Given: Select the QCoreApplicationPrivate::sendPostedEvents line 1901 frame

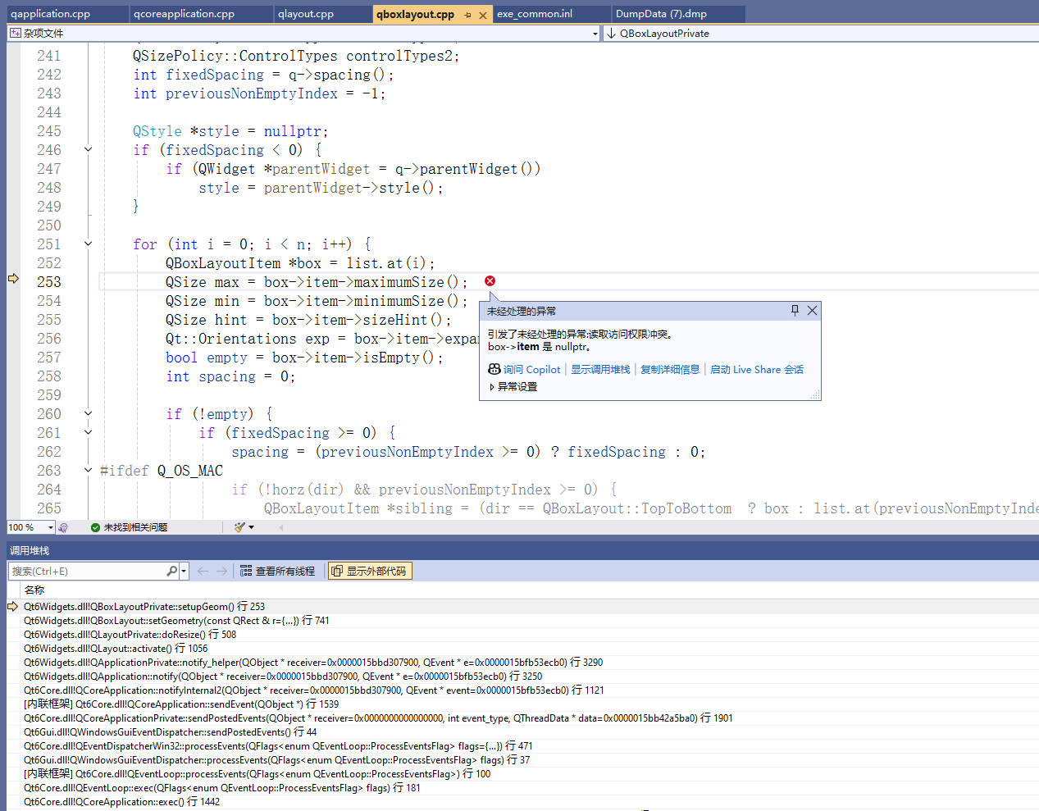Looking at the screenshot, I should point(378,718).
